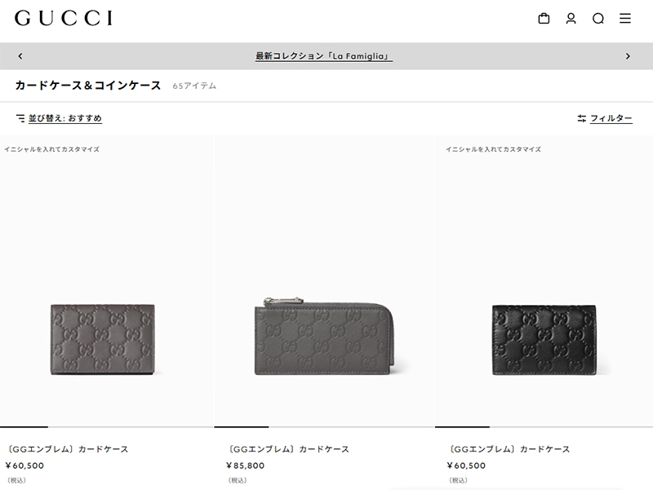Open the La Famiglia collection link

(x=324, y=56)
